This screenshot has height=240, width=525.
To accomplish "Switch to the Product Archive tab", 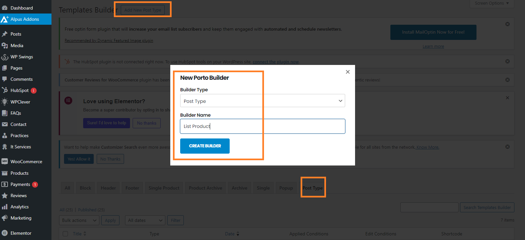I will coord(206,188).
